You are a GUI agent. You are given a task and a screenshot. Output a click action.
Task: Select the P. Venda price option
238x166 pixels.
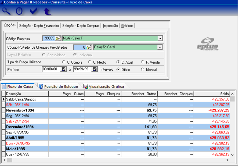143,62
